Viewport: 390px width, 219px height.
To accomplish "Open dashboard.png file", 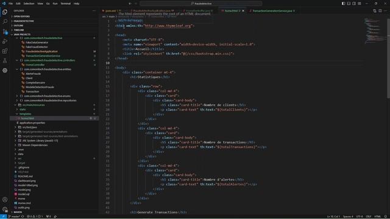I will tap(27, 181).
